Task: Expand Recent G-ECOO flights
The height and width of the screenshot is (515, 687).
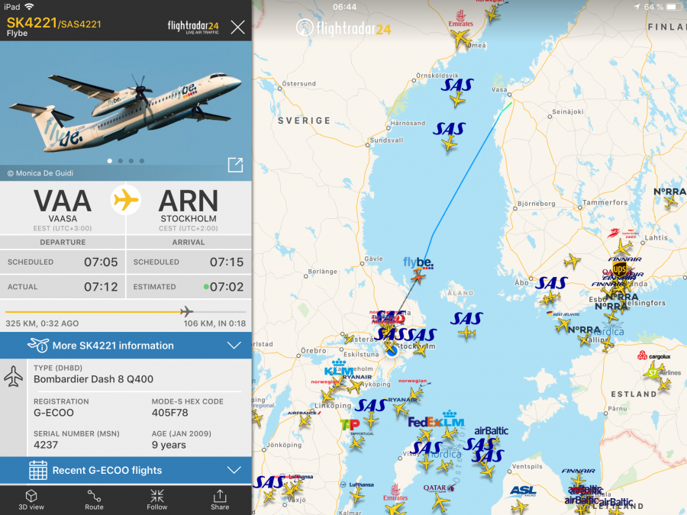Action: (126, 470)
